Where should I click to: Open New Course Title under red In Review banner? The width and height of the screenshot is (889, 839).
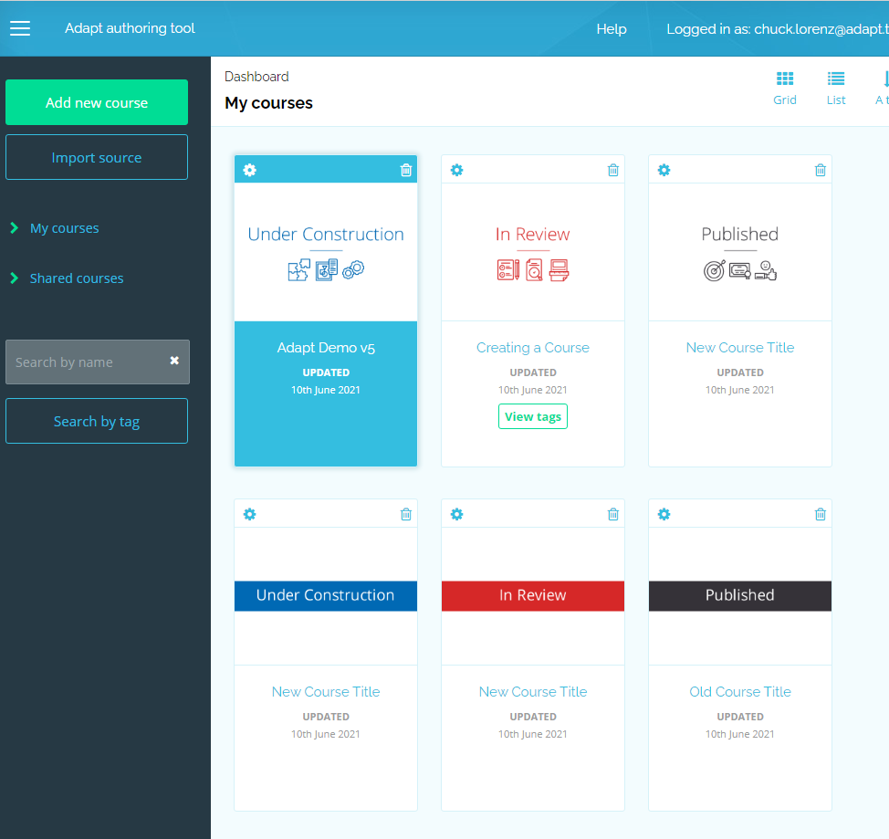pyautogui.click(x=532, y=691)
